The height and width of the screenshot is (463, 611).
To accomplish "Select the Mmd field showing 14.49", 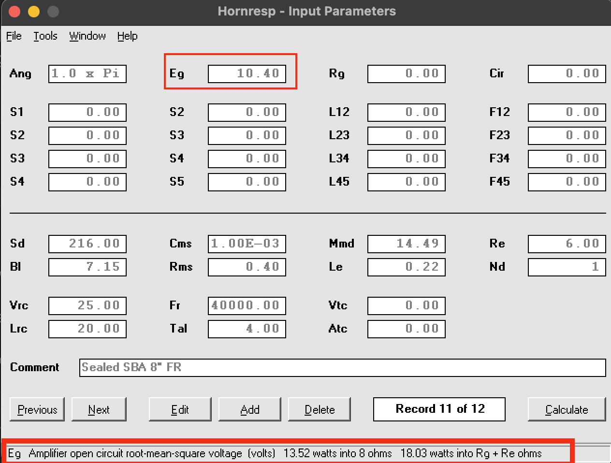I will click(x=407, y=244).
